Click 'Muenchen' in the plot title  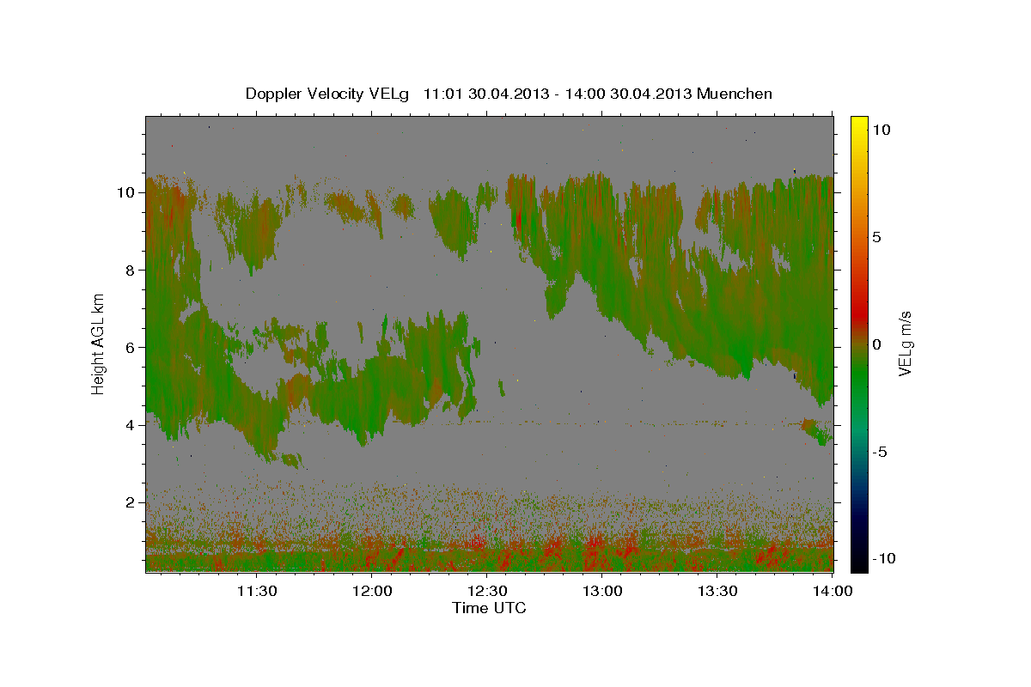click(735, 94)
